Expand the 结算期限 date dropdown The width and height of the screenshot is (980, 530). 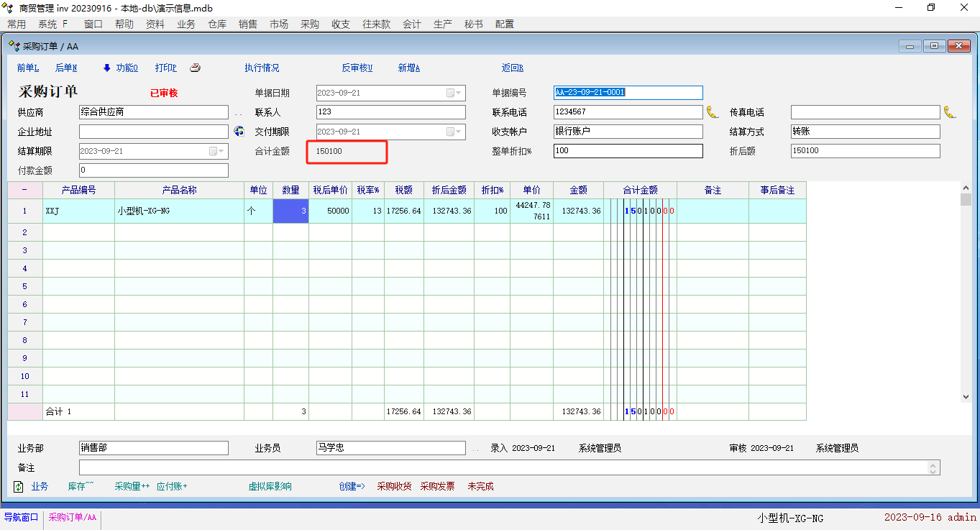(x=221, y=152)
